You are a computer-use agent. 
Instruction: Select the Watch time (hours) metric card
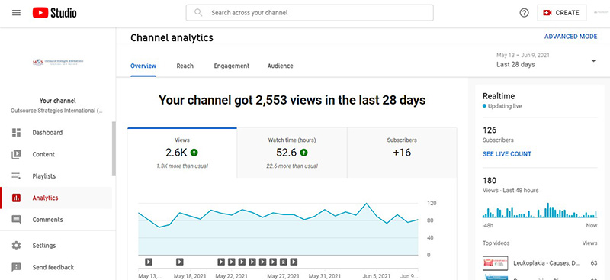(x=292, y=153)
